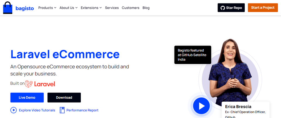Expand the Extensions dropdown chevron
The image size is (281, 118).
click(100, 8)
